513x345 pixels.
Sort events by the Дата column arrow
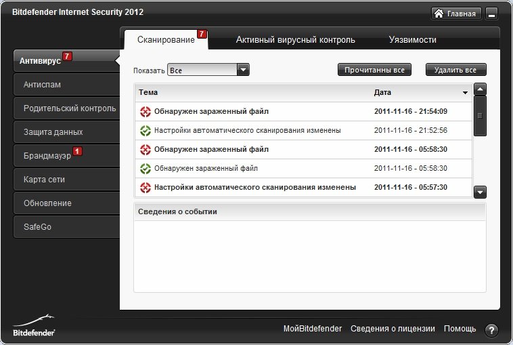pos(465,93)
